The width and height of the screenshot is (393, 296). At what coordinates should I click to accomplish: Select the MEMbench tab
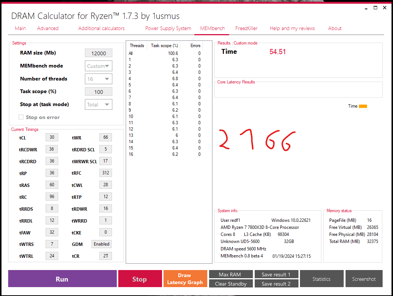(212, 28)
